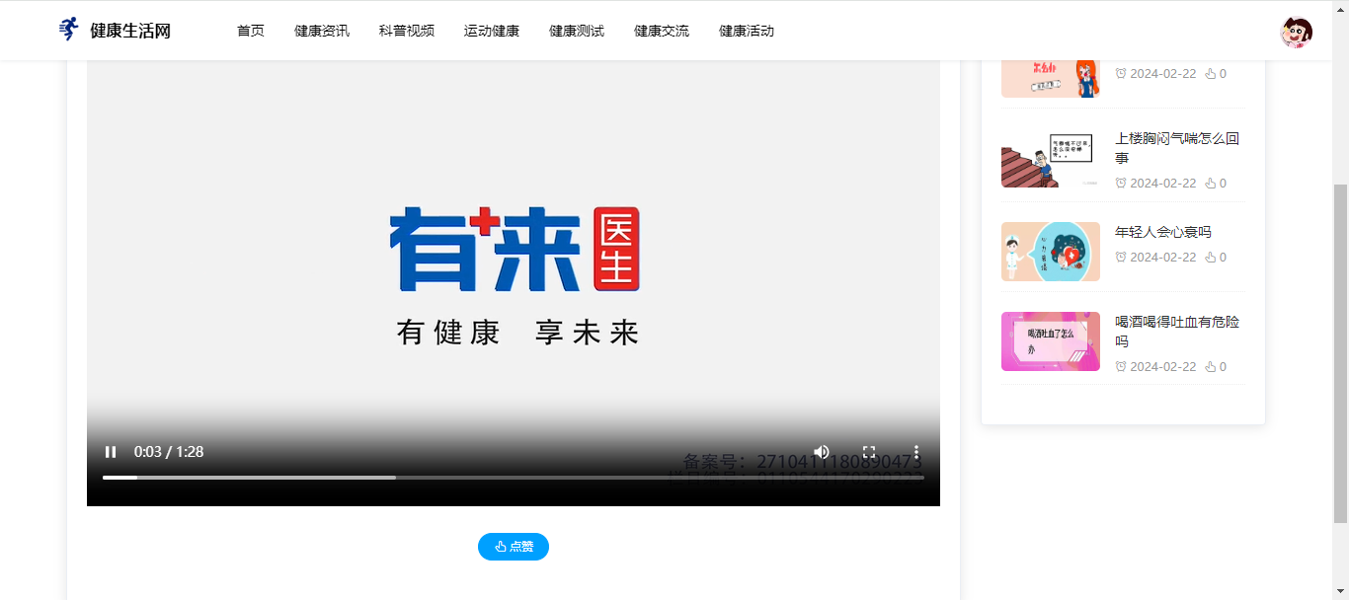Open 年轻人会心衰吗 video link
This screenshot has height=600, width=1349.
[1163, 232]
